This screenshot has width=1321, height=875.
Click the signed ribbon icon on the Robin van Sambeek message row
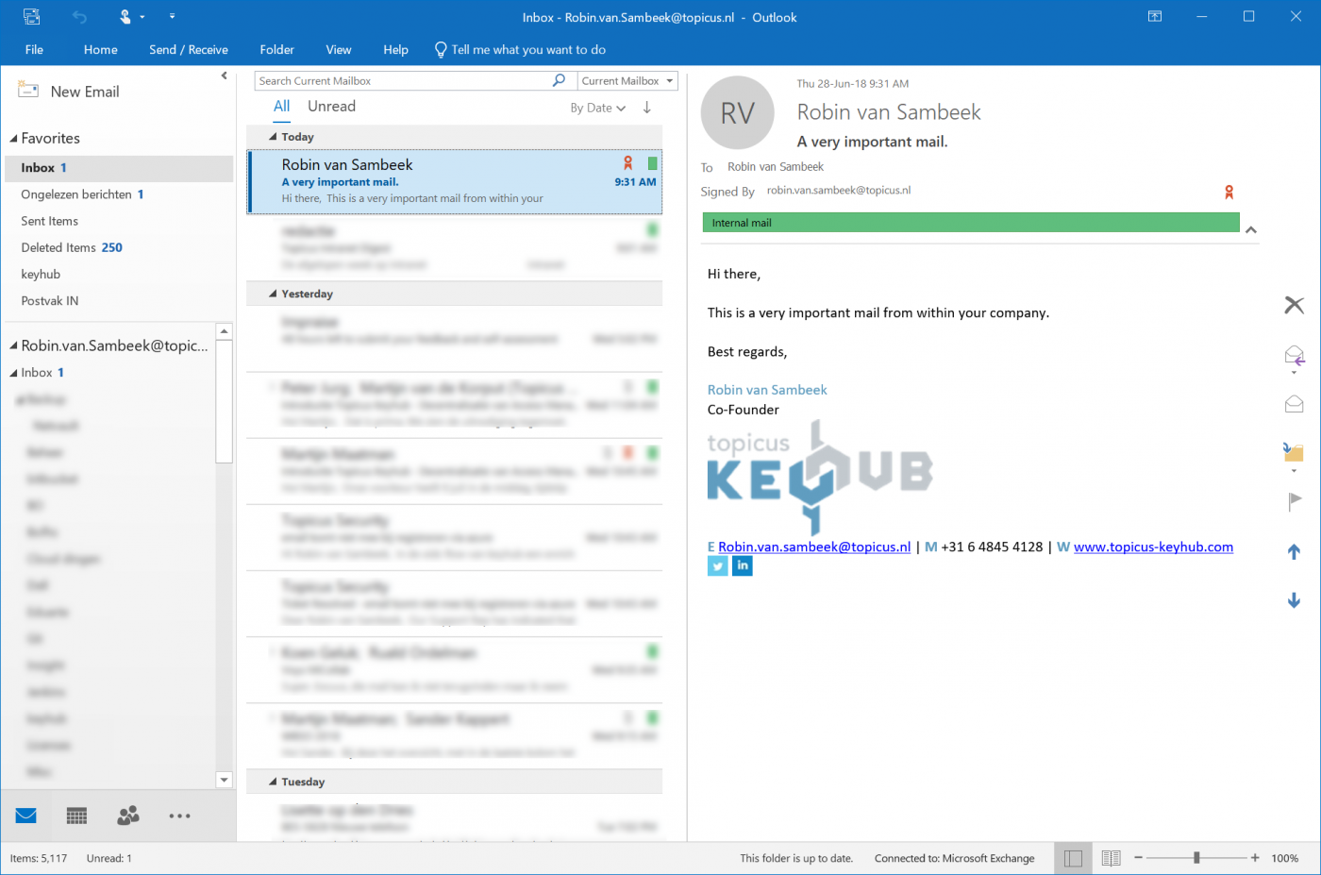(627, 163)
